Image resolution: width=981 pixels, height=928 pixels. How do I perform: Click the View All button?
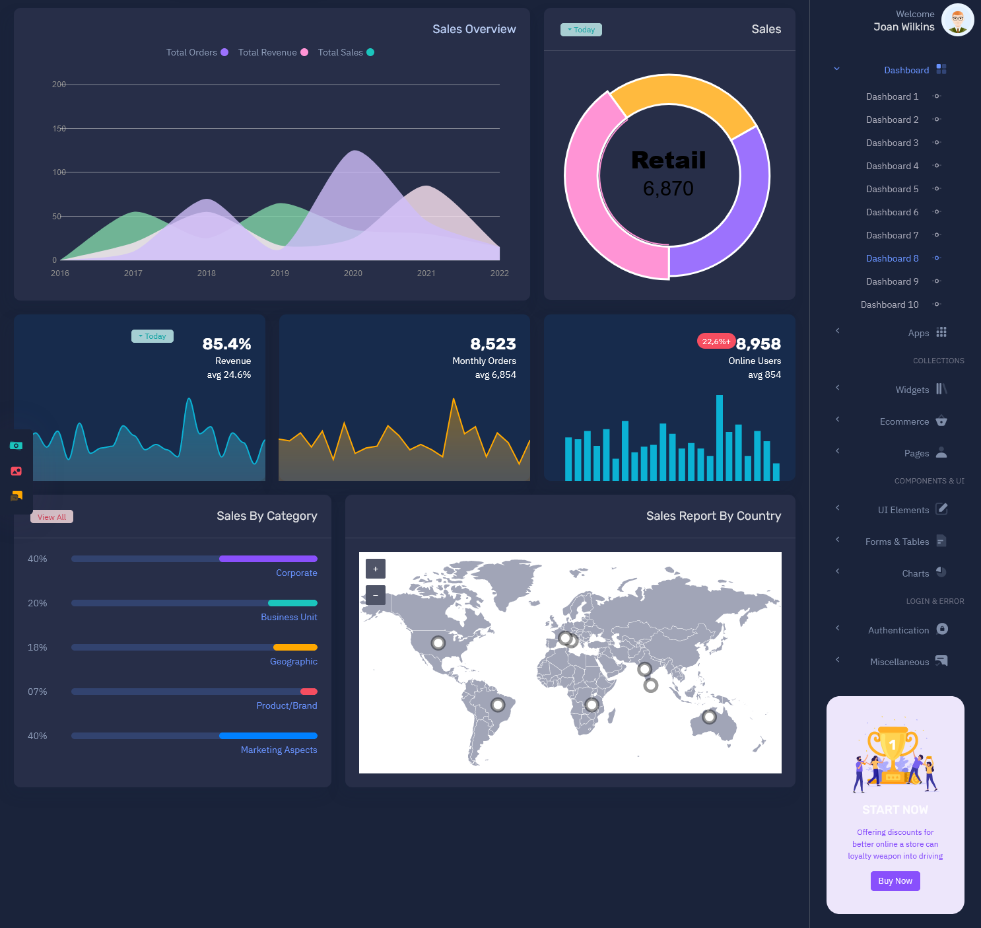[51, 517]
